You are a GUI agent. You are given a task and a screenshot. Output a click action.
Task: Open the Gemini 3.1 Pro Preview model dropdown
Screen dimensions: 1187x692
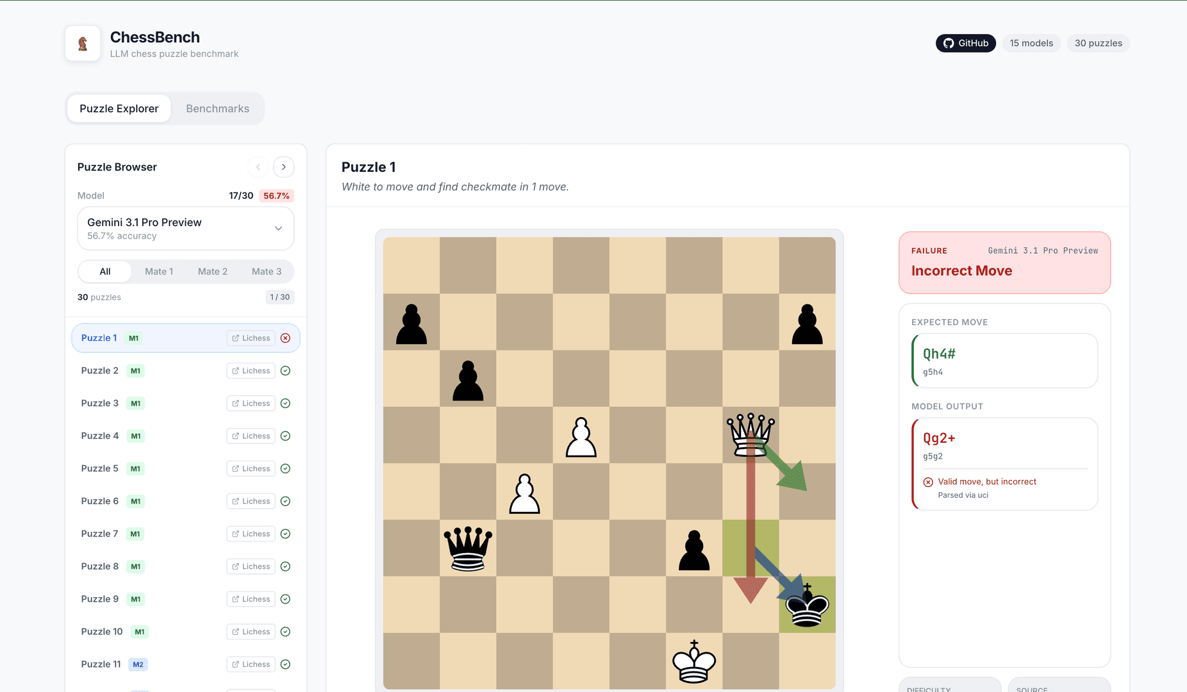(x=185, y=228)
